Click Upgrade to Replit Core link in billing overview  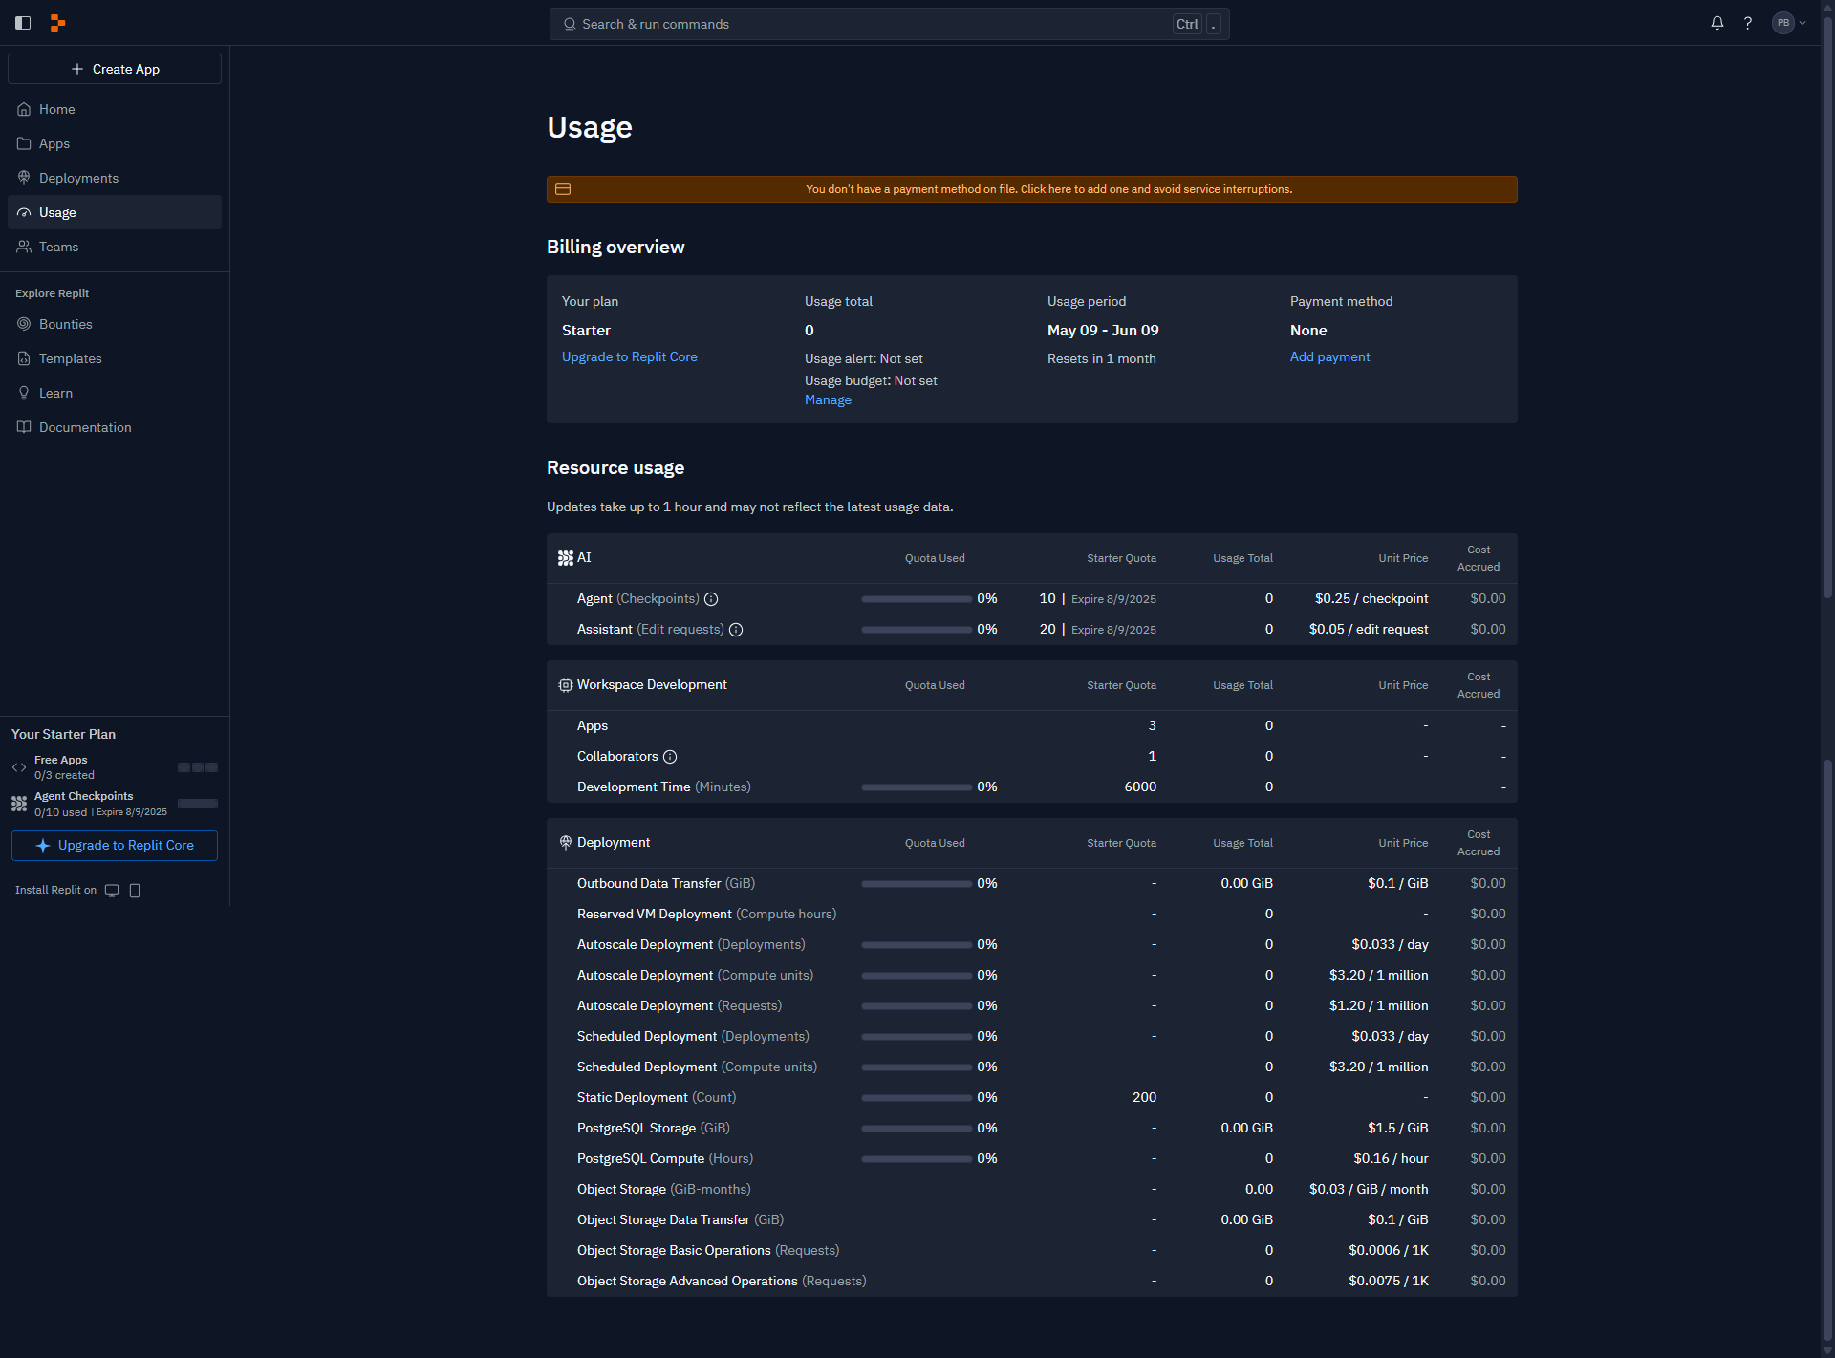pyautogui.click(x=629, y=356)
